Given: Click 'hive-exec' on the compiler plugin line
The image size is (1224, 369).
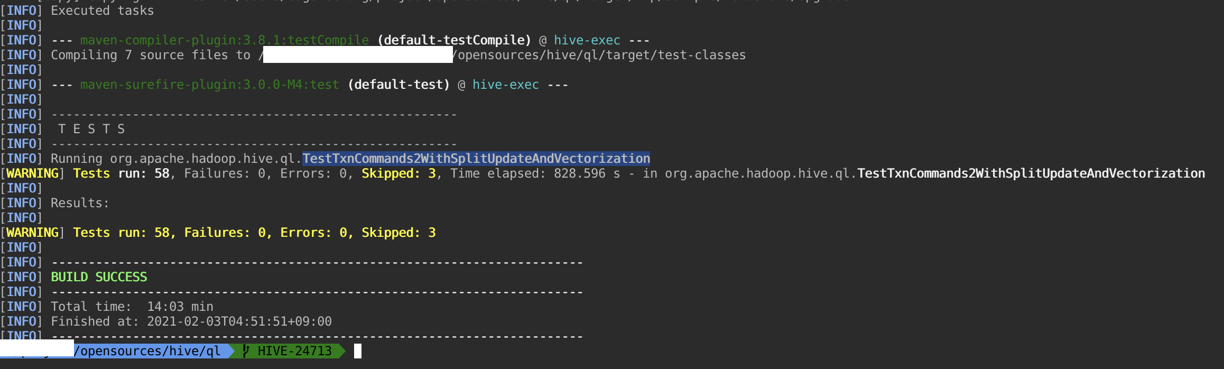Looking at the screenshot, I should [587, 40].
